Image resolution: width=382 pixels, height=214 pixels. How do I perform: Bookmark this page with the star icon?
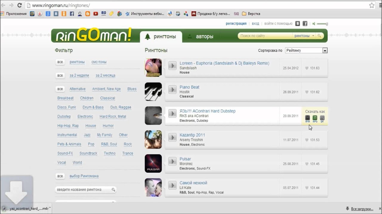372,5
